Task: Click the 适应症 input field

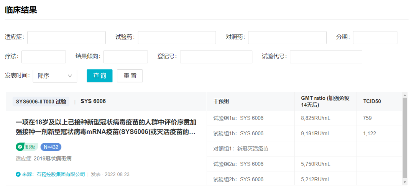Action: pos(67,38)
